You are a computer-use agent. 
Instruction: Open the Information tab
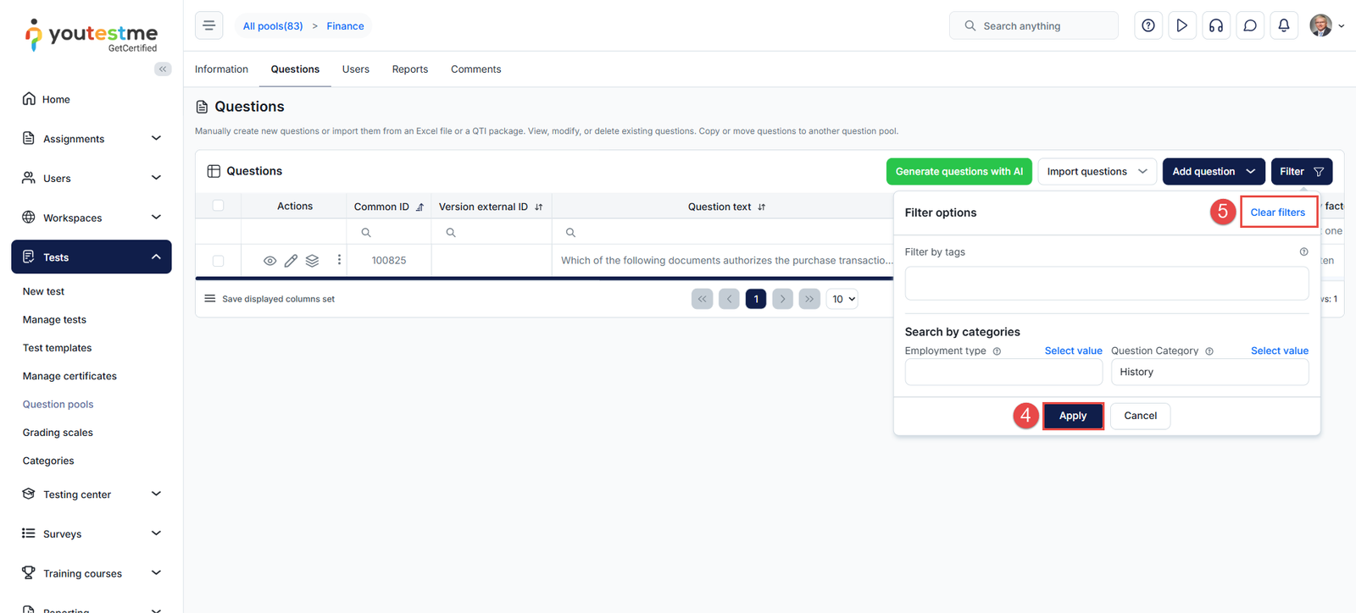tap(221, 69)
